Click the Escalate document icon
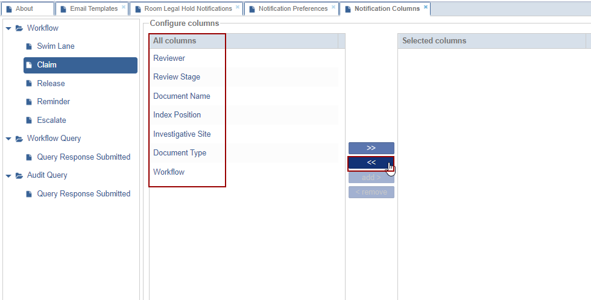Viewport: 591px width, 300px height. click(29, 120)
